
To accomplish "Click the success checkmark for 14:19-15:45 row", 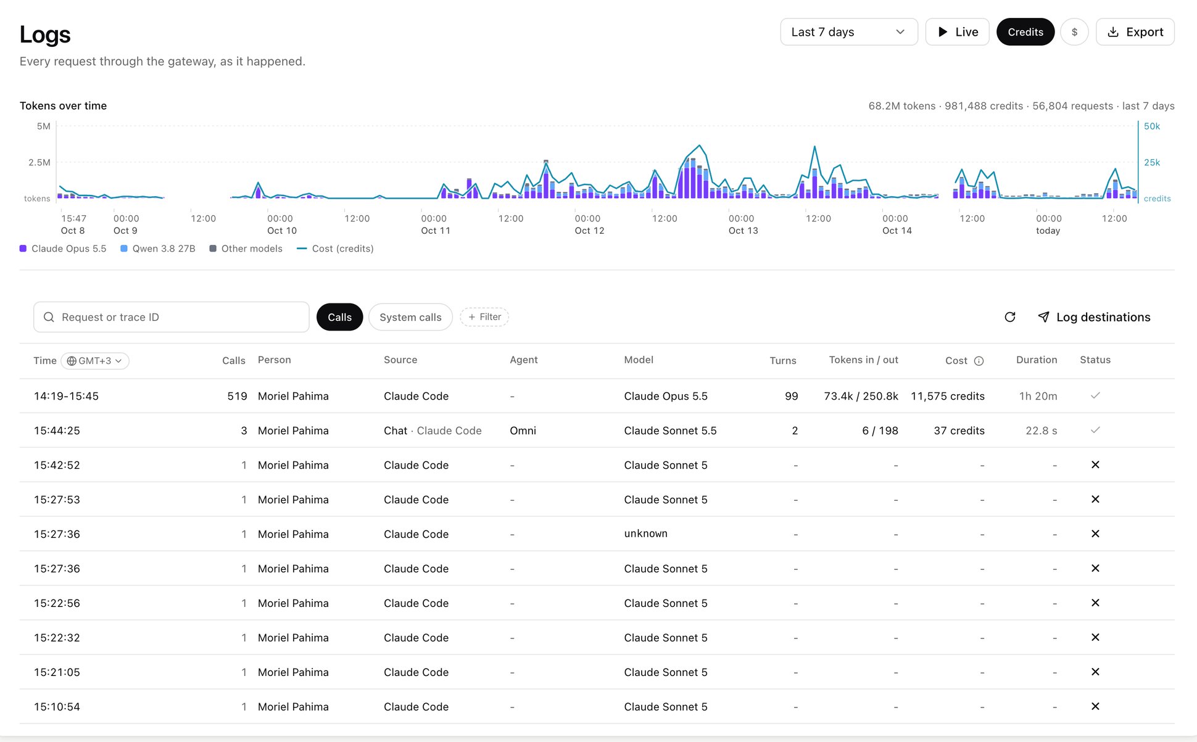I will 1095,395.
